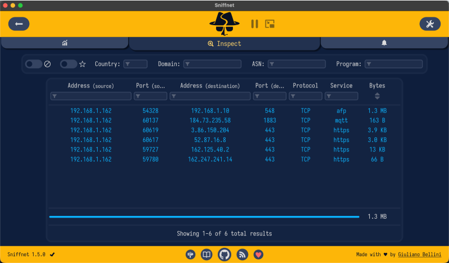Viewport: 449px width, 263px height.
Task: Click the 163 B bytes value
Action: [377, 121]
